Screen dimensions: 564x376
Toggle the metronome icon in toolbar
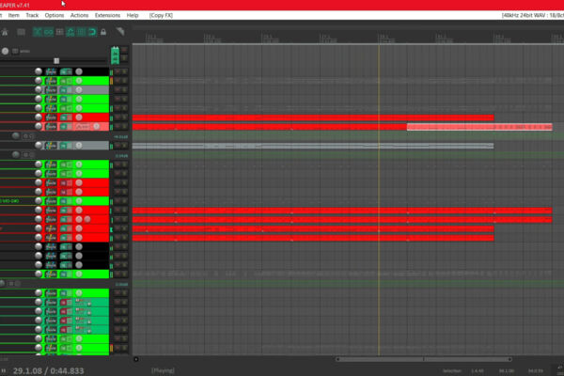(5, 32)
